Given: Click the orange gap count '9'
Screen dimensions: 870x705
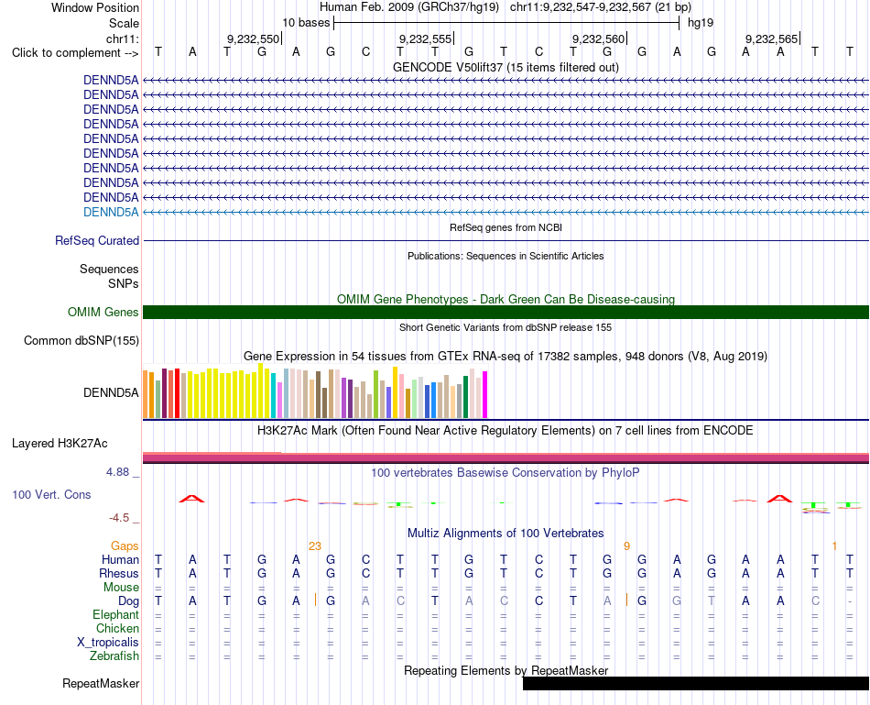Looking at the screenshot, I should [x=626, y=546].
